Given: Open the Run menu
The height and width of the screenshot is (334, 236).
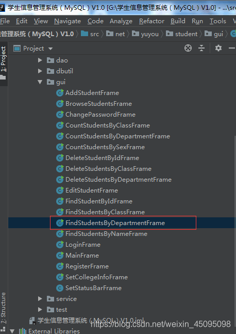Looking at the screenshot, I should coord(197,21).
